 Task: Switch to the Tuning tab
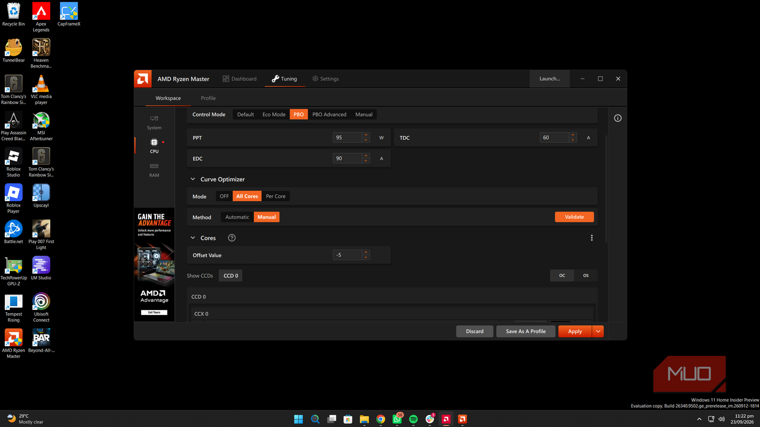(285, 79)
